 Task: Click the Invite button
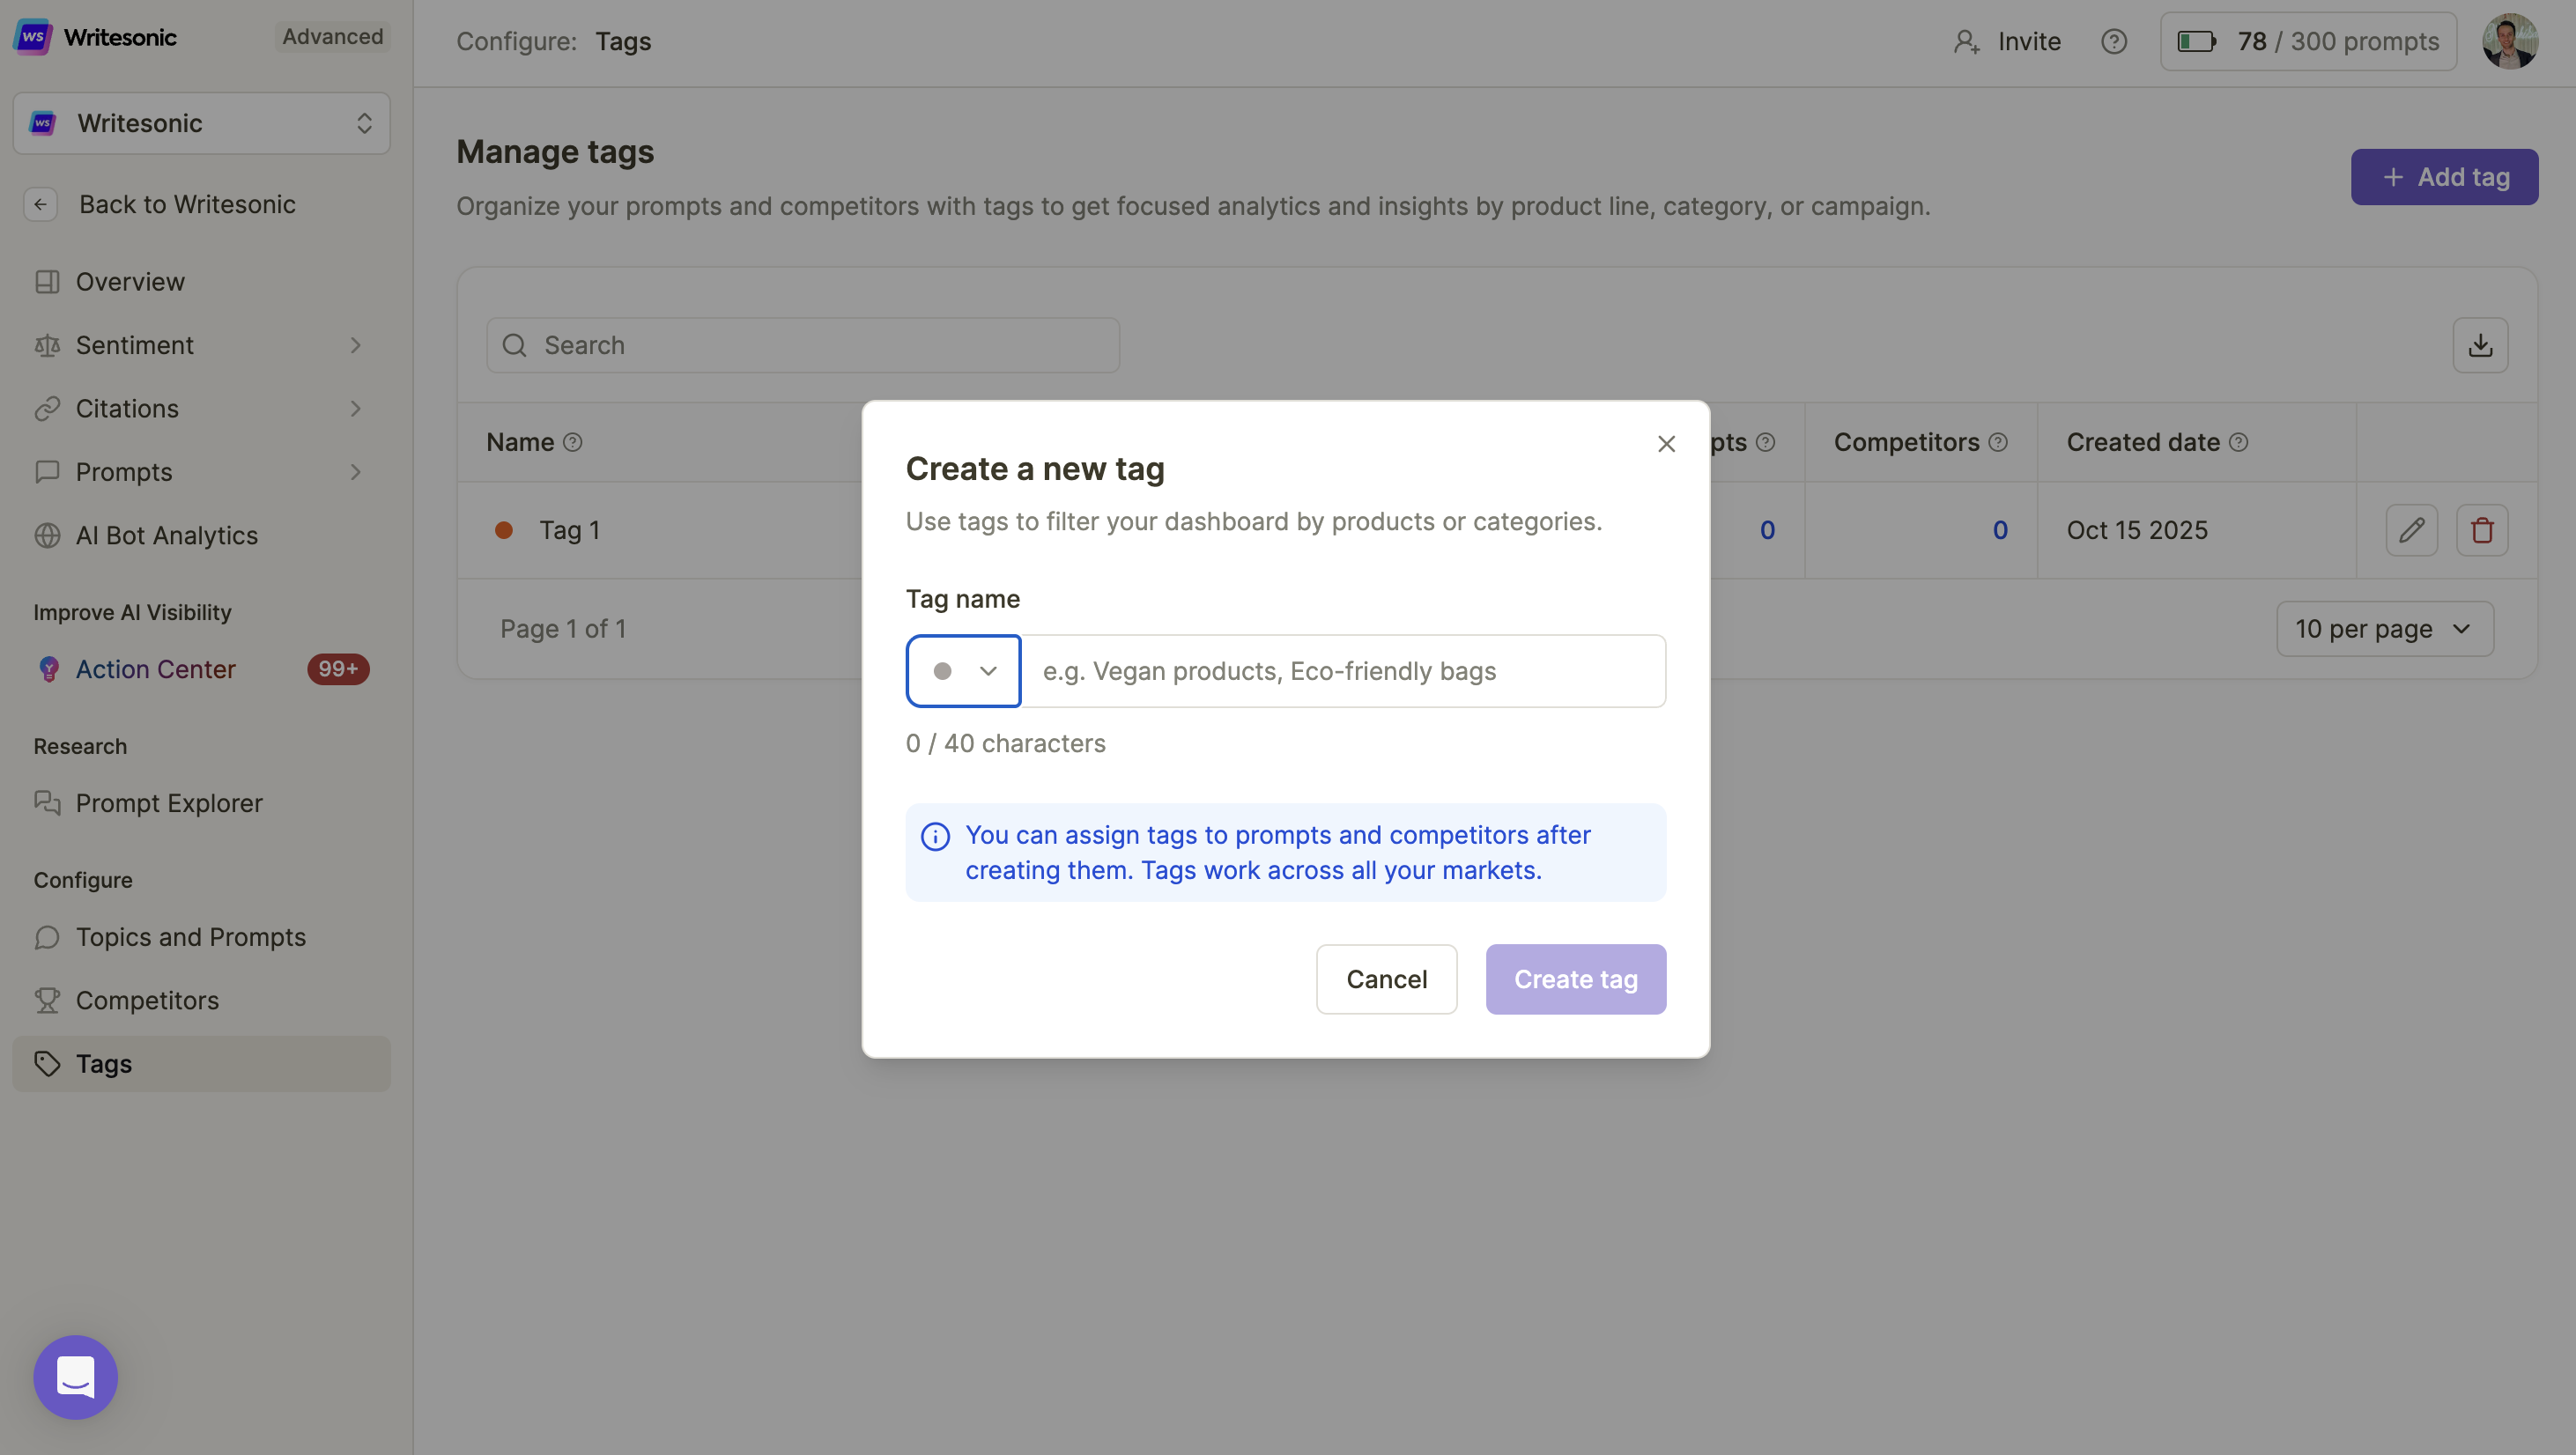click(x=2007, y=41)
